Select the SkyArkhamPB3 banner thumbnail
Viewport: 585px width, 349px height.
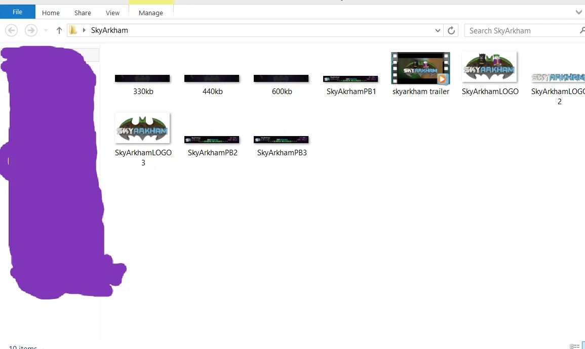pos(281,140)
